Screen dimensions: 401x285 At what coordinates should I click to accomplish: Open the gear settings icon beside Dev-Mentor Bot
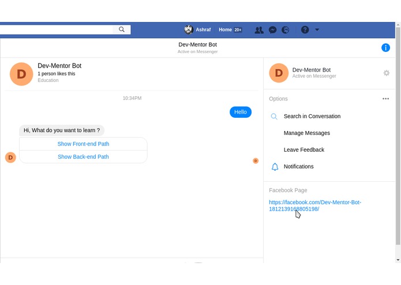pos(387,73)
